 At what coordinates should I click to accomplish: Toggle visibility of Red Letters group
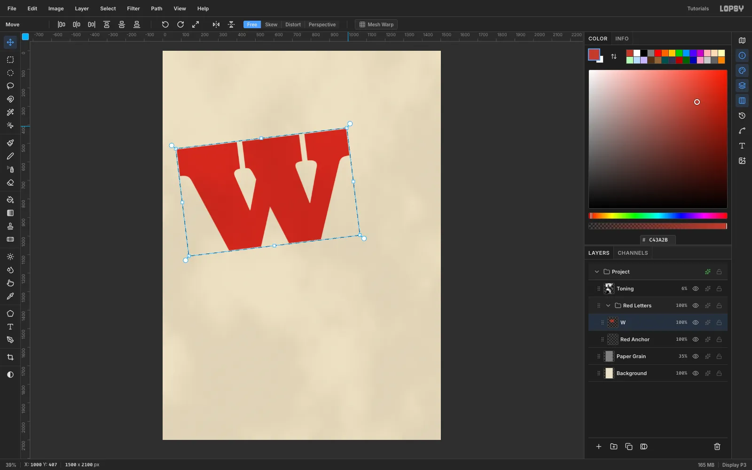696,305
